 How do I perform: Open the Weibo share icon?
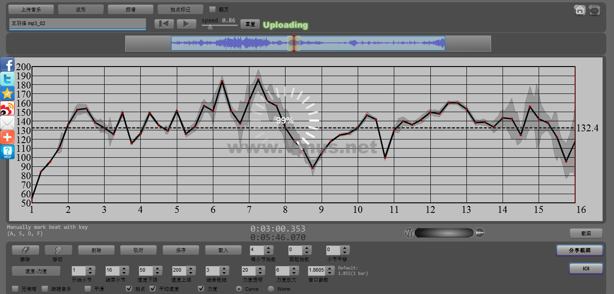pos(7,108)
